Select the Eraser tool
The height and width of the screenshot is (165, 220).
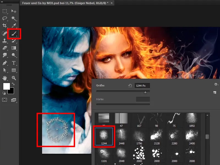5,48
